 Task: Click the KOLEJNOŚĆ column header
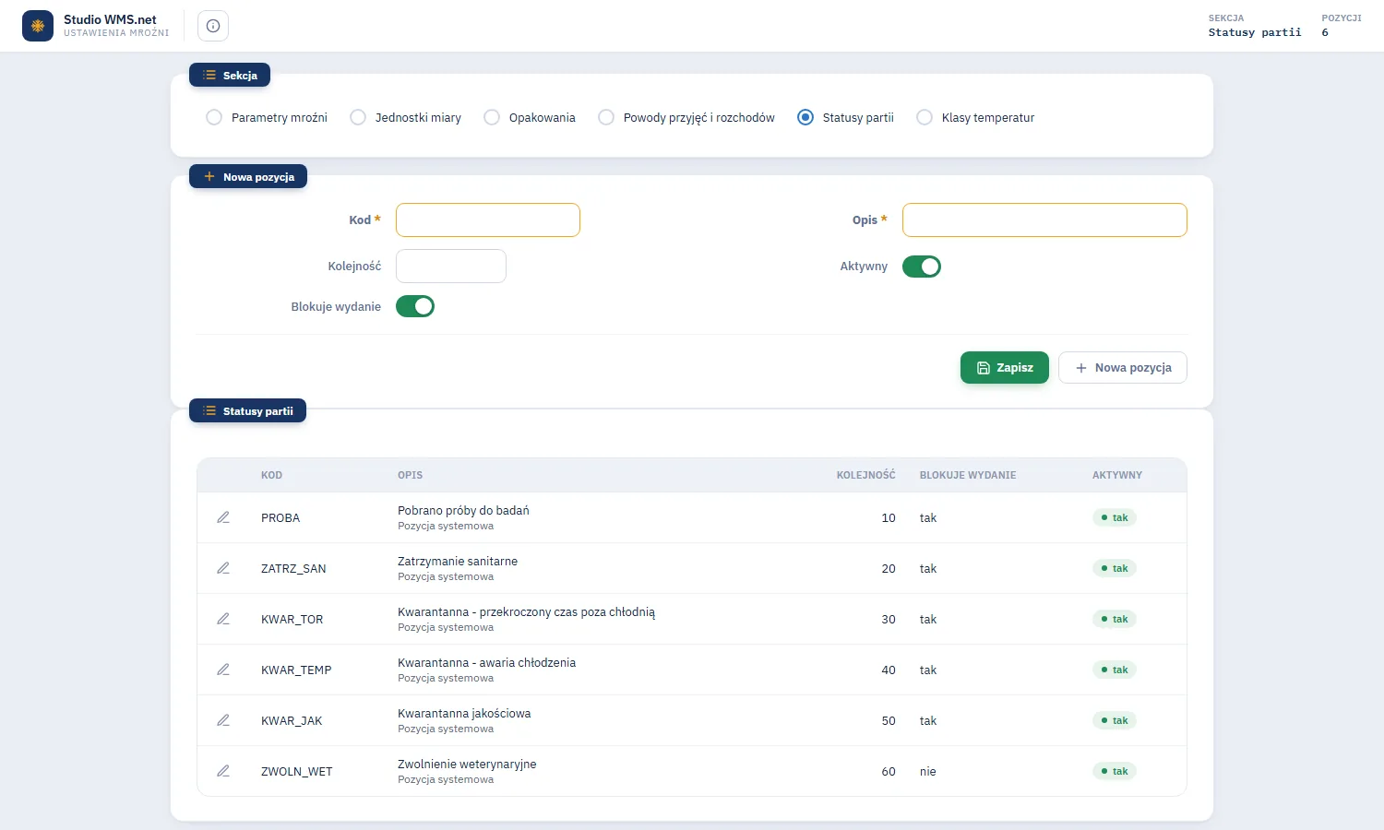coord(865,475)
